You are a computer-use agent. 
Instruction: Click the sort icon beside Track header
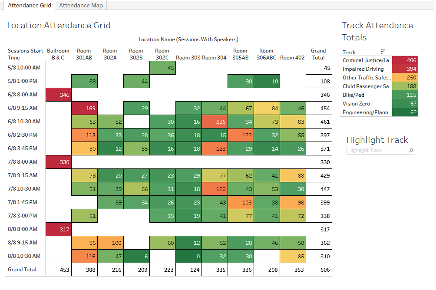click(x=383, y=52)
